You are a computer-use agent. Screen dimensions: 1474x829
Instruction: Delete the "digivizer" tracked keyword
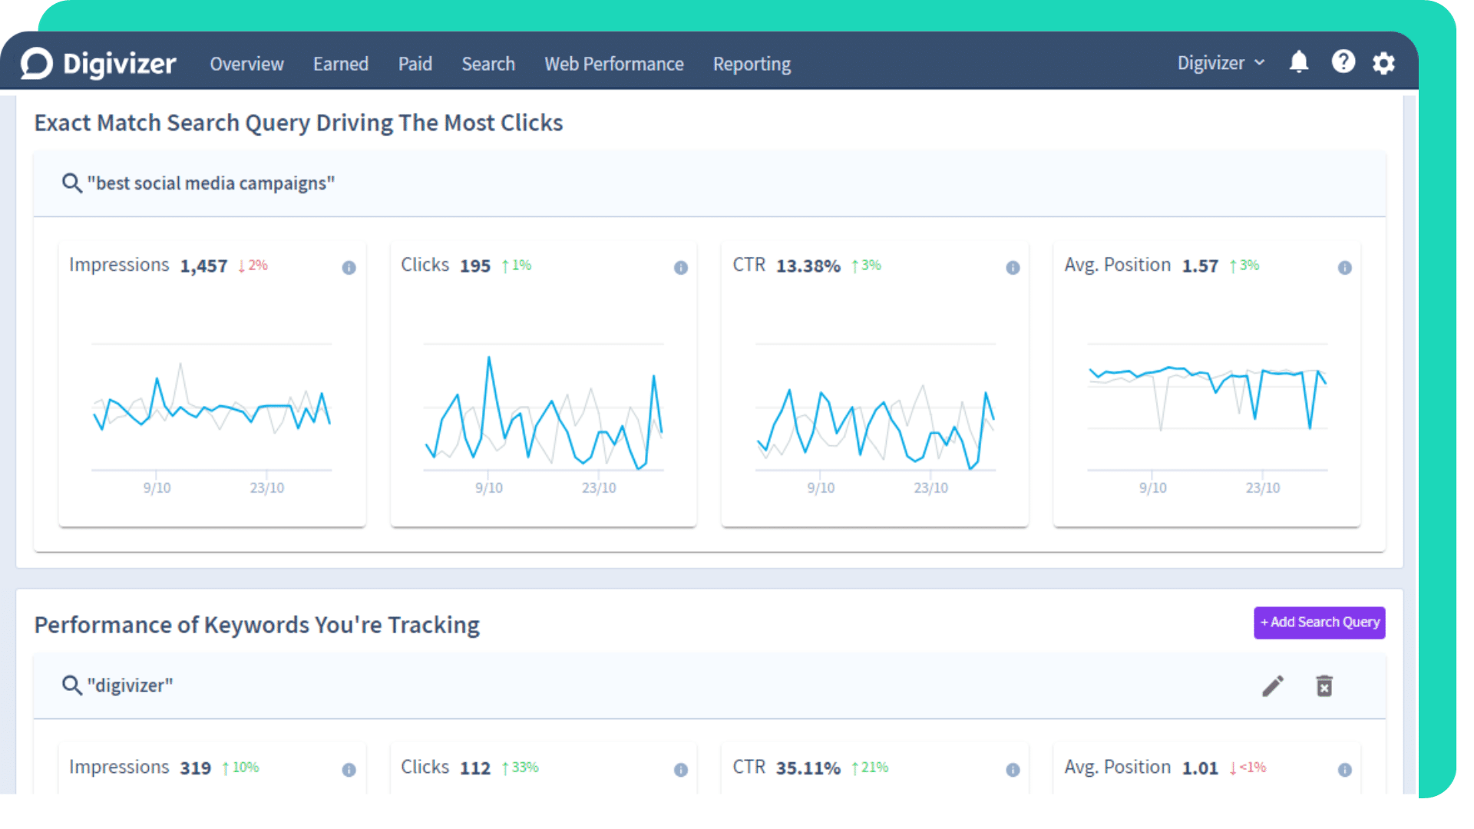[1324, 685]
